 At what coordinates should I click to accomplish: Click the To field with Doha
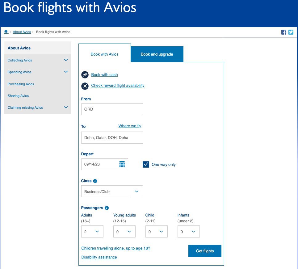[x=112, y=138]
